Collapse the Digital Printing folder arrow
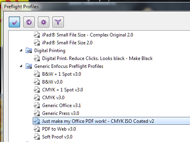 coord(21,51)
